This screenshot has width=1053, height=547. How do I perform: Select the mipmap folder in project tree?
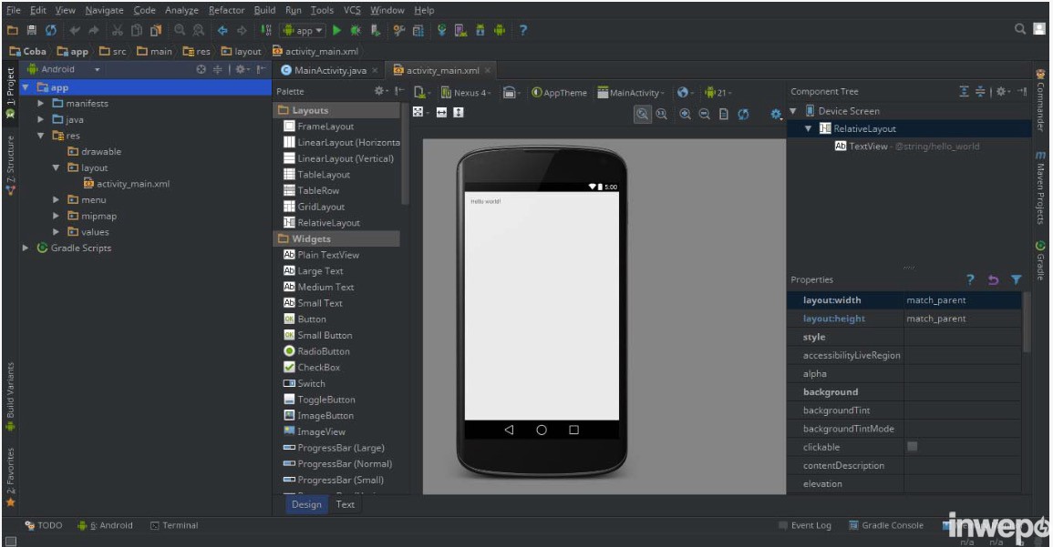click(98, 216)
